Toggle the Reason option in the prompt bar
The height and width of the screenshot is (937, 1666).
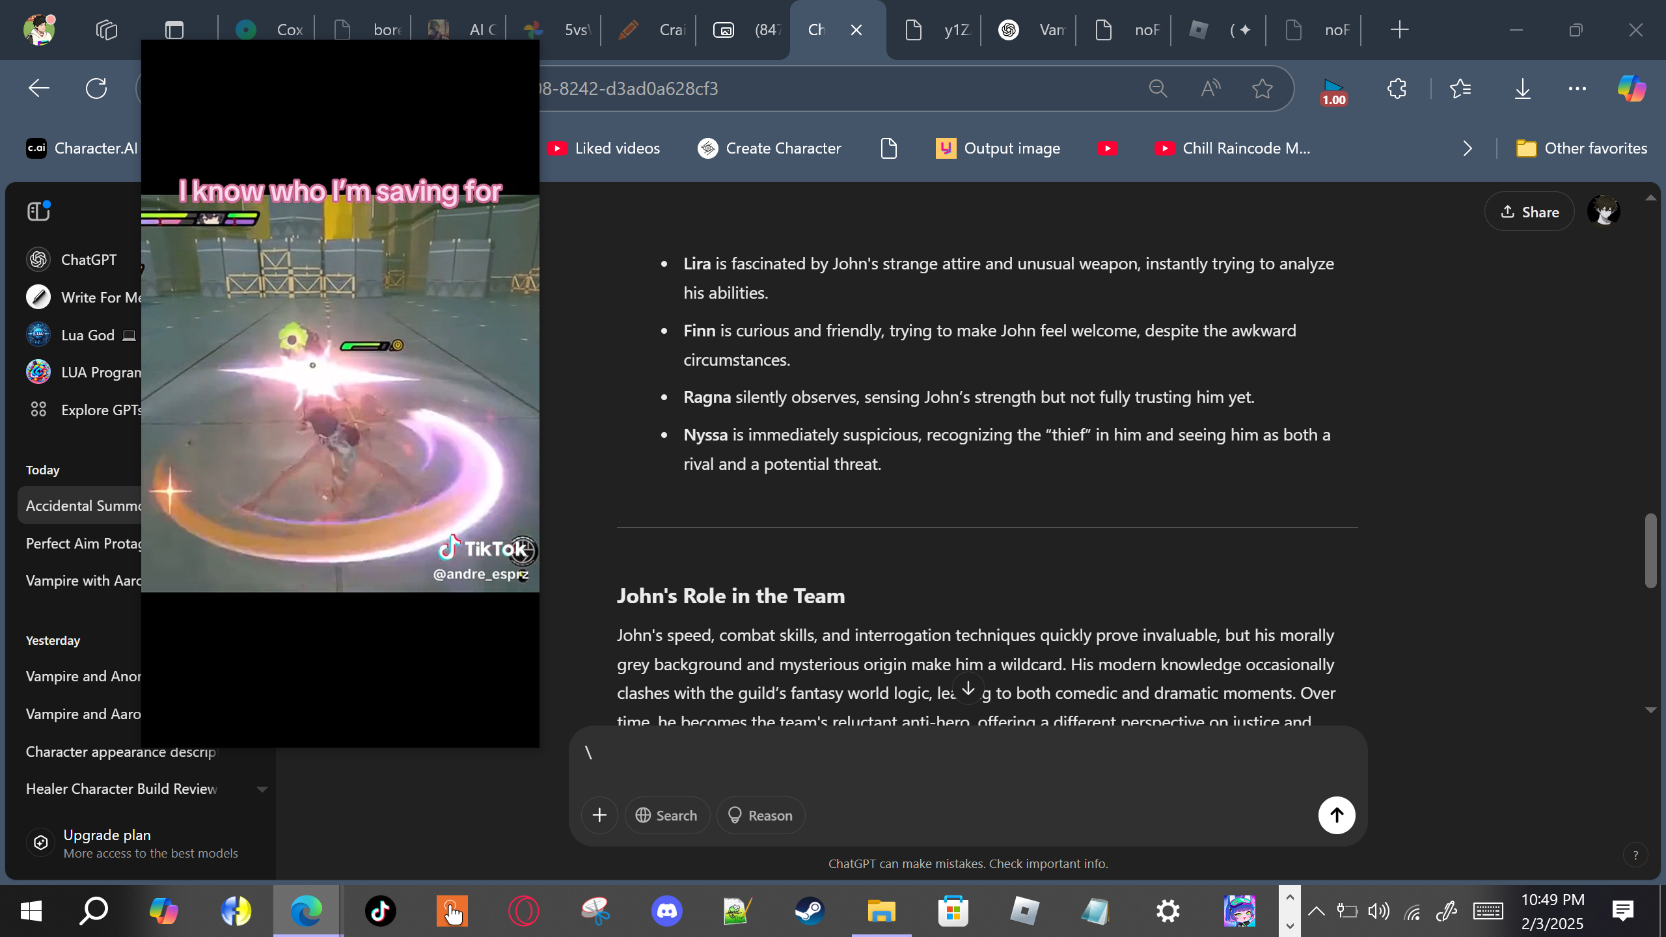760,815
